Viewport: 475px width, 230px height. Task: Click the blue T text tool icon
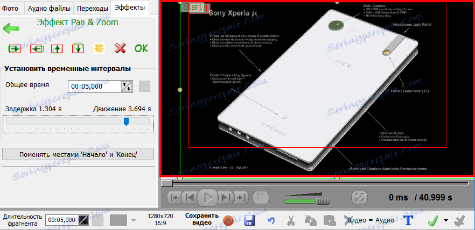[409, 221]
